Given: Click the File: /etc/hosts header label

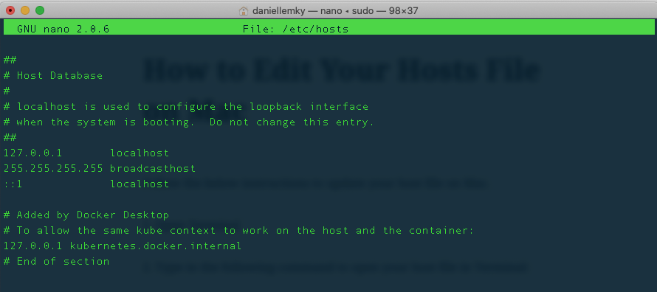Looking at the screenshot, I should tap(295, 29).
